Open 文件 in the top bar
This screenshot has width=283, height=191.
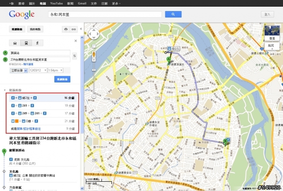[x=94, y=4]
